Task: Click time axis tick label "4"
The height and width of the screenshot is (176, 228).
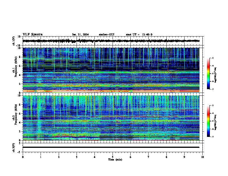Action: tap(95, 157)
